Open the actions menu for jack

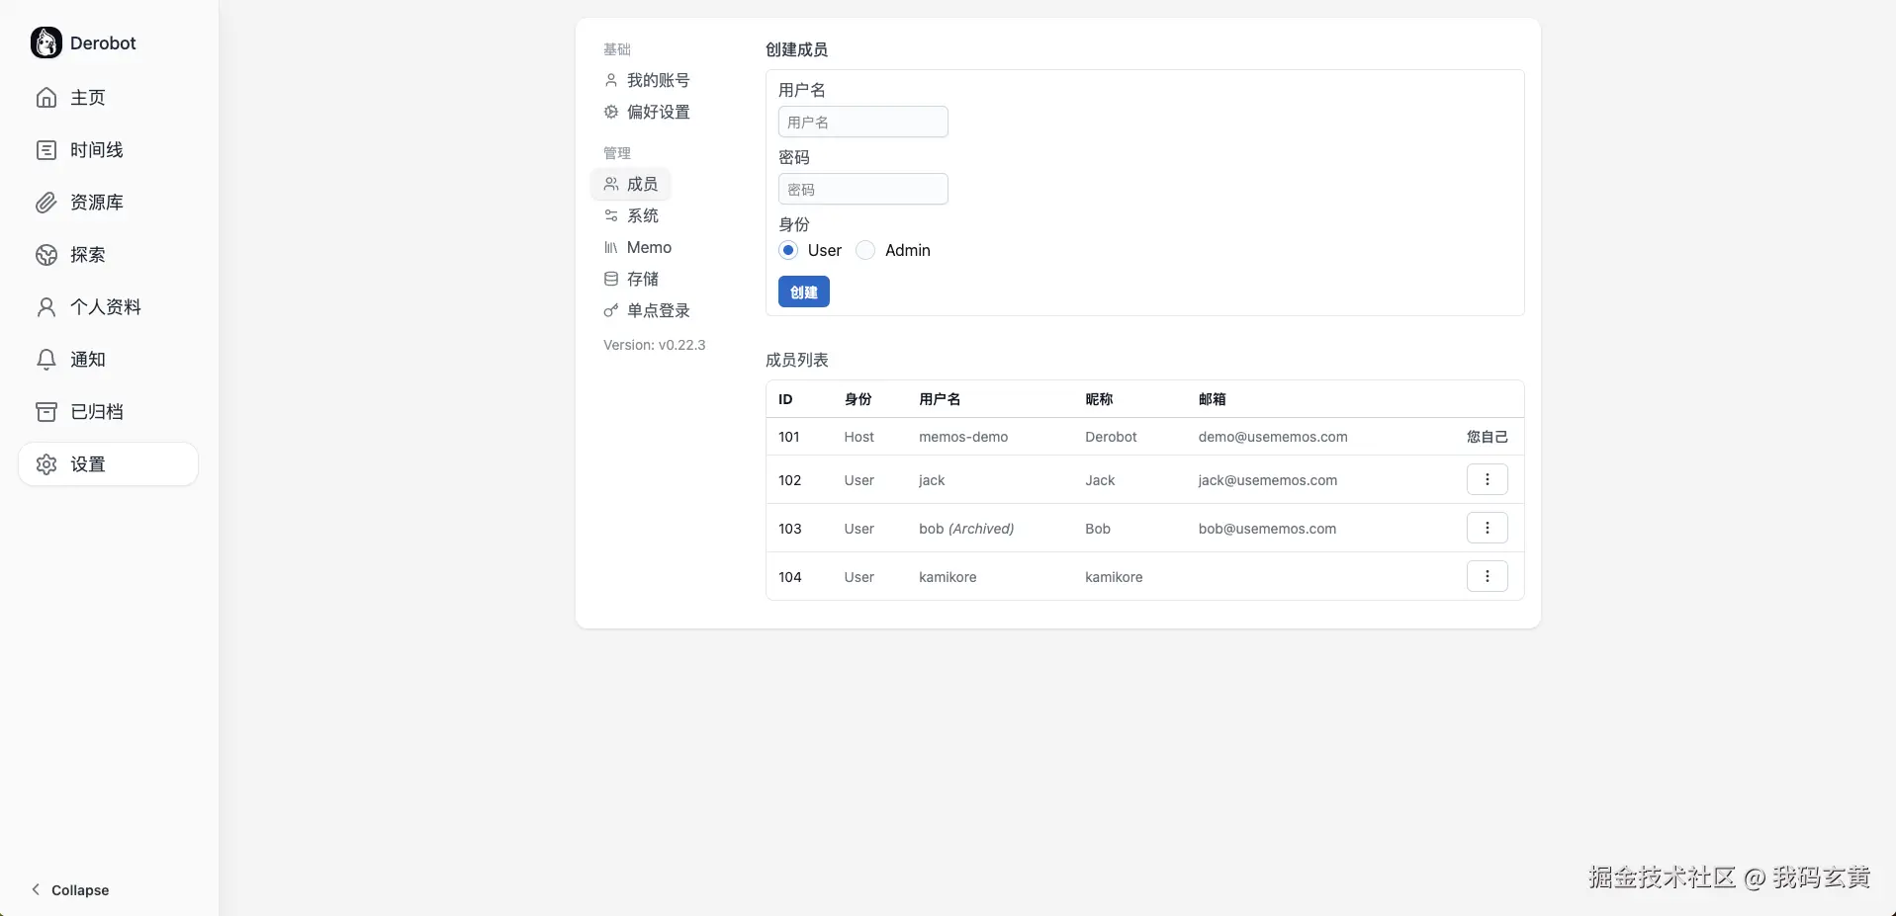pos(1487,479)
